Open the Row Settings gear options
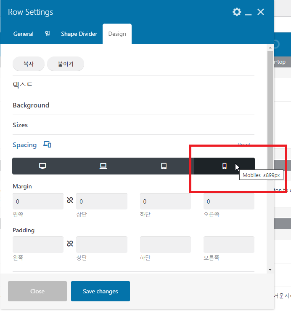Viewport: 291px width, 322px height. 237,12
